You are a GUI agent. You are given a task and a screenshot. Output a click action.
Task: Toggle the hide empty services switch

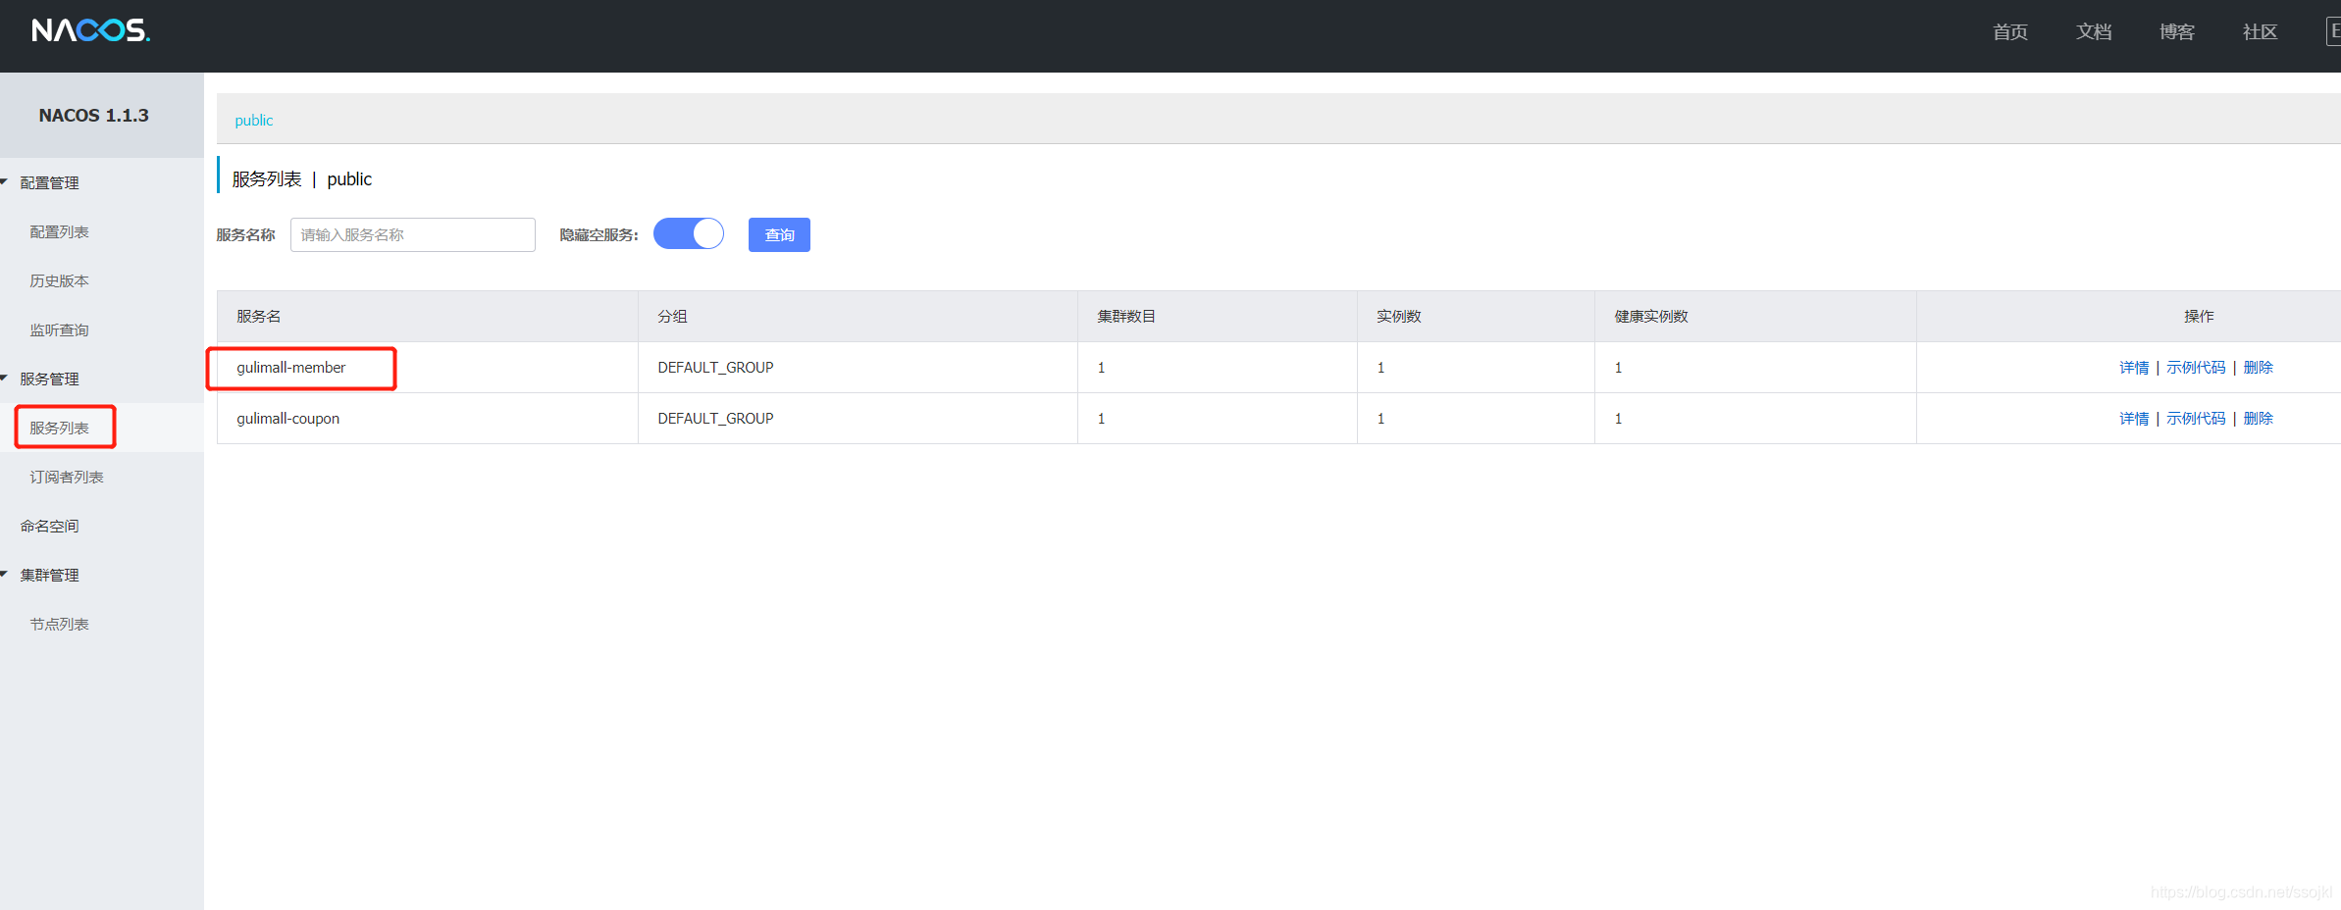coord(689,233)
